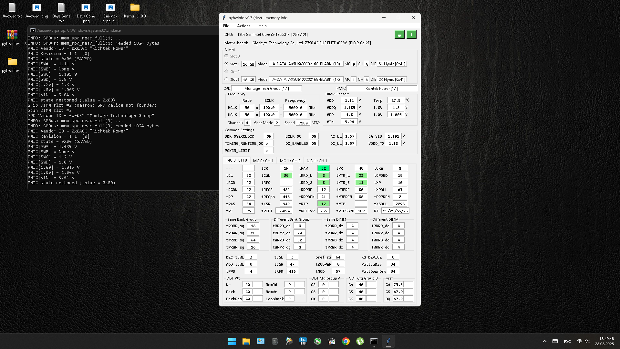Click the tCL value input field
The width and height of the screenshot is (620, 349).
click(x=248, y=175)
